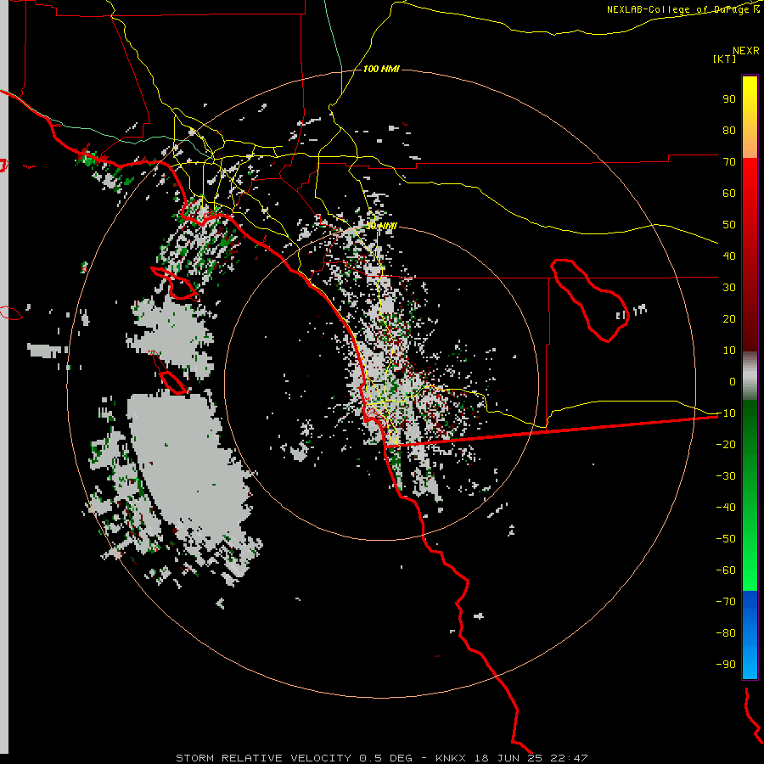Click the 100 NMI range ring label
Viewport: 764px width, 764px height.
381,70
